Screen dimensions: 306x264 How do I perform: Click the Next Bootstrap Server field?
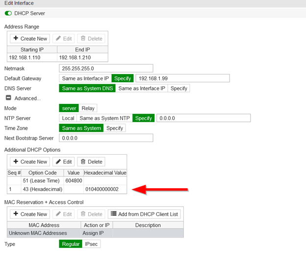coord(105,138)
